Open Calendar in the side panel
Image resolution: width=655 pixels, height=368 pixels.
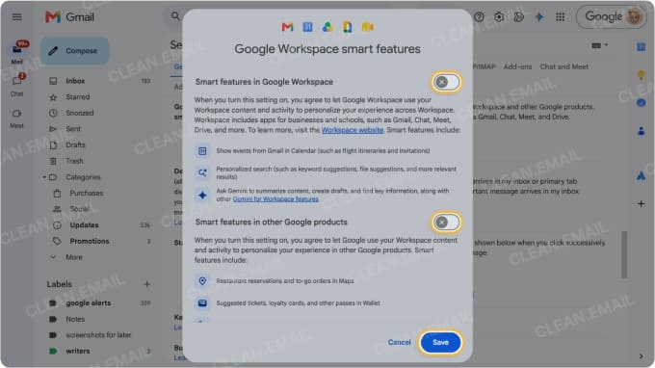pos(641,47)
